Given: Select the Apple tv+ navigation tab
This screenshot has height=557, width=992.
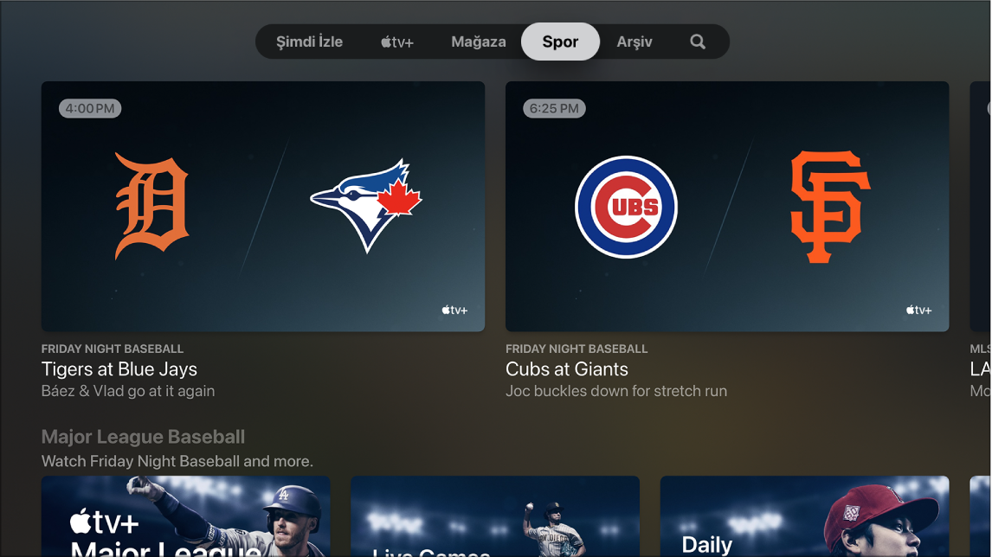Looking at the screenshot, I should (x=397, y=42).
